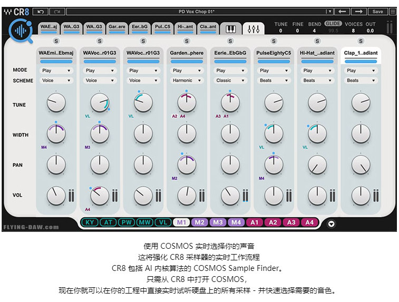
Task: Expand the bottom panel arrow button
Action: tap(332, 224)
